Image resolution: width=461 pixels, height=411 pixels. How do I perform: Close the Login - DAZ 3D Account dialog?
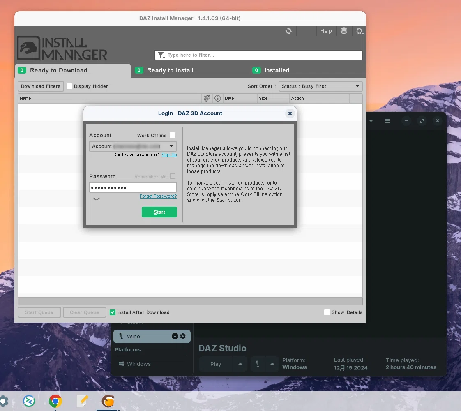290,113
